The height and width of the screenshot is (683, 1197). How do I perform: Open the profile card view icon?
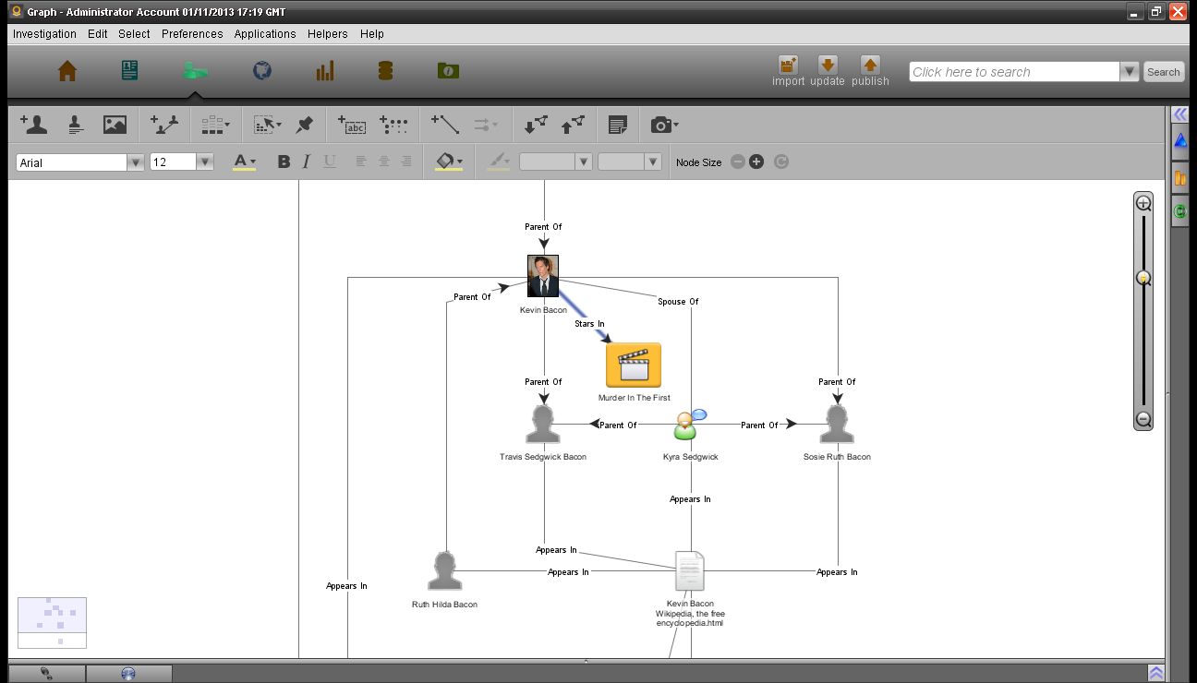(x=129, y=71)
